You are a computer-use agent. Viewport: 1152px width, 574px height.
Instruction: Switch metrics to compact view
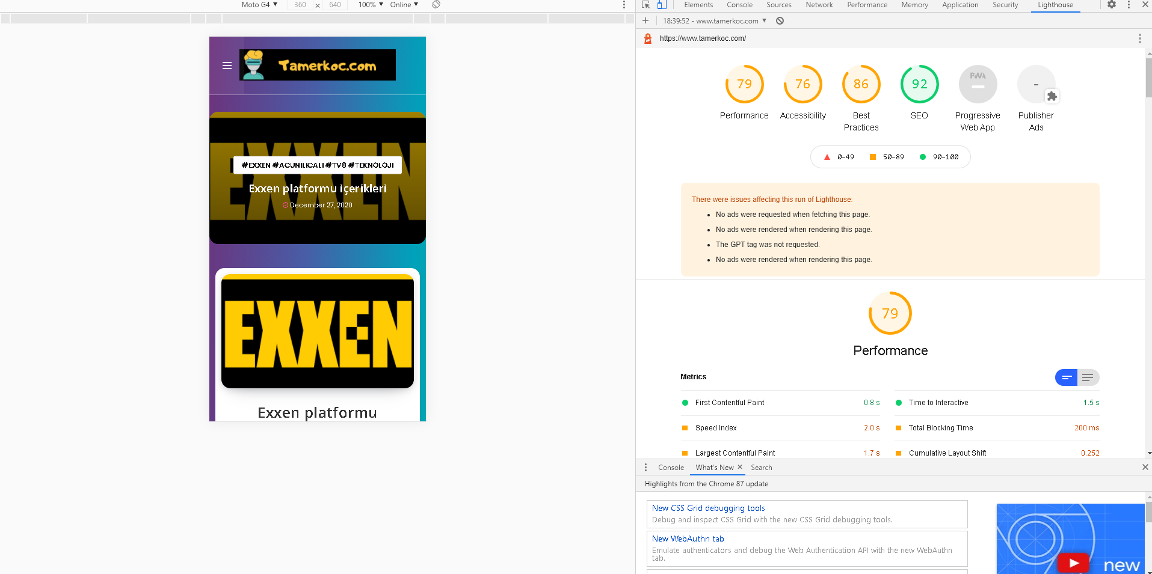click(1066, 377)
